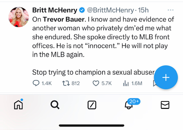Open the Search magnifier tab
The width and height of the screenshot is (183, 130).
point(55,105)
